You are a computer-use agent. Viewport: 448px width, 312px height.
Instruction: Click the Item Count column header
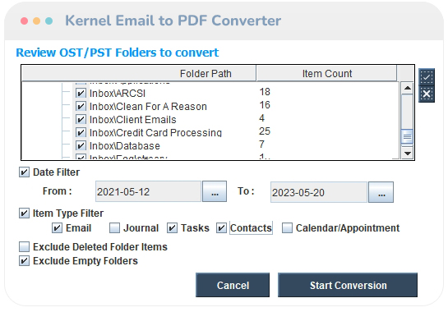click(326, 73)
